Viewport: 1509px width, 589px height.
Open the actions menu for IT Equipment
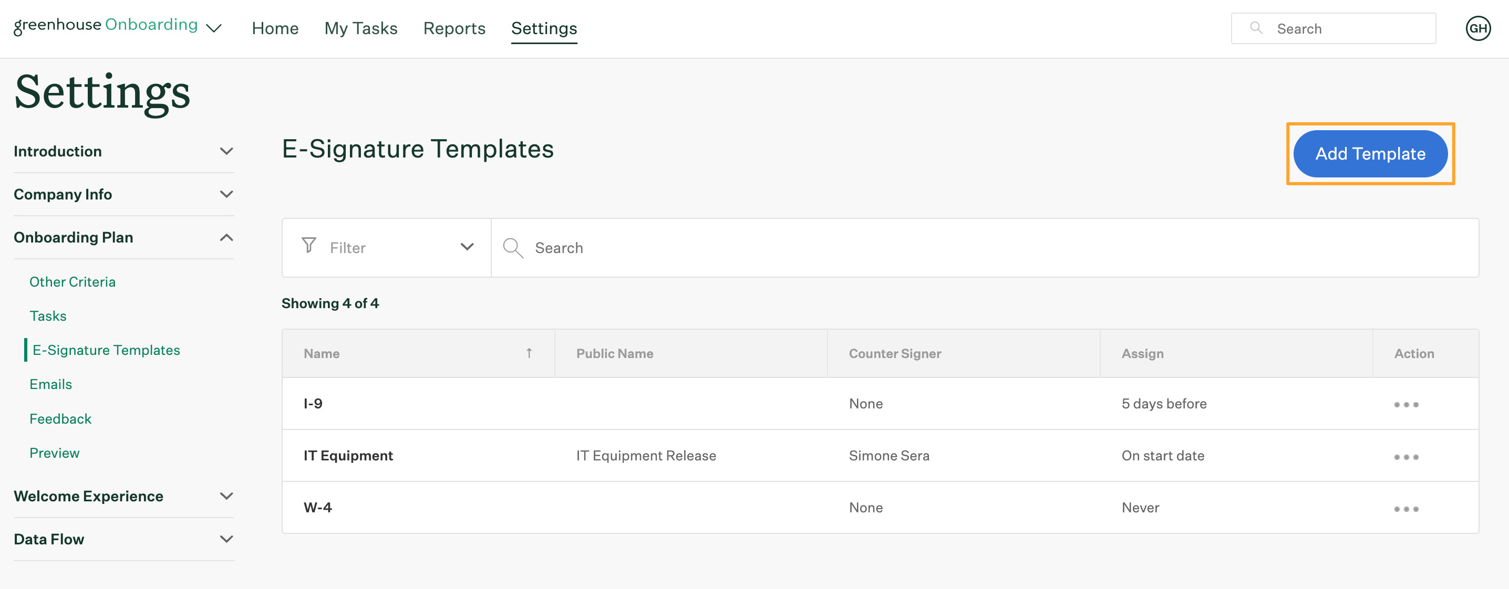click(1406, 457)
